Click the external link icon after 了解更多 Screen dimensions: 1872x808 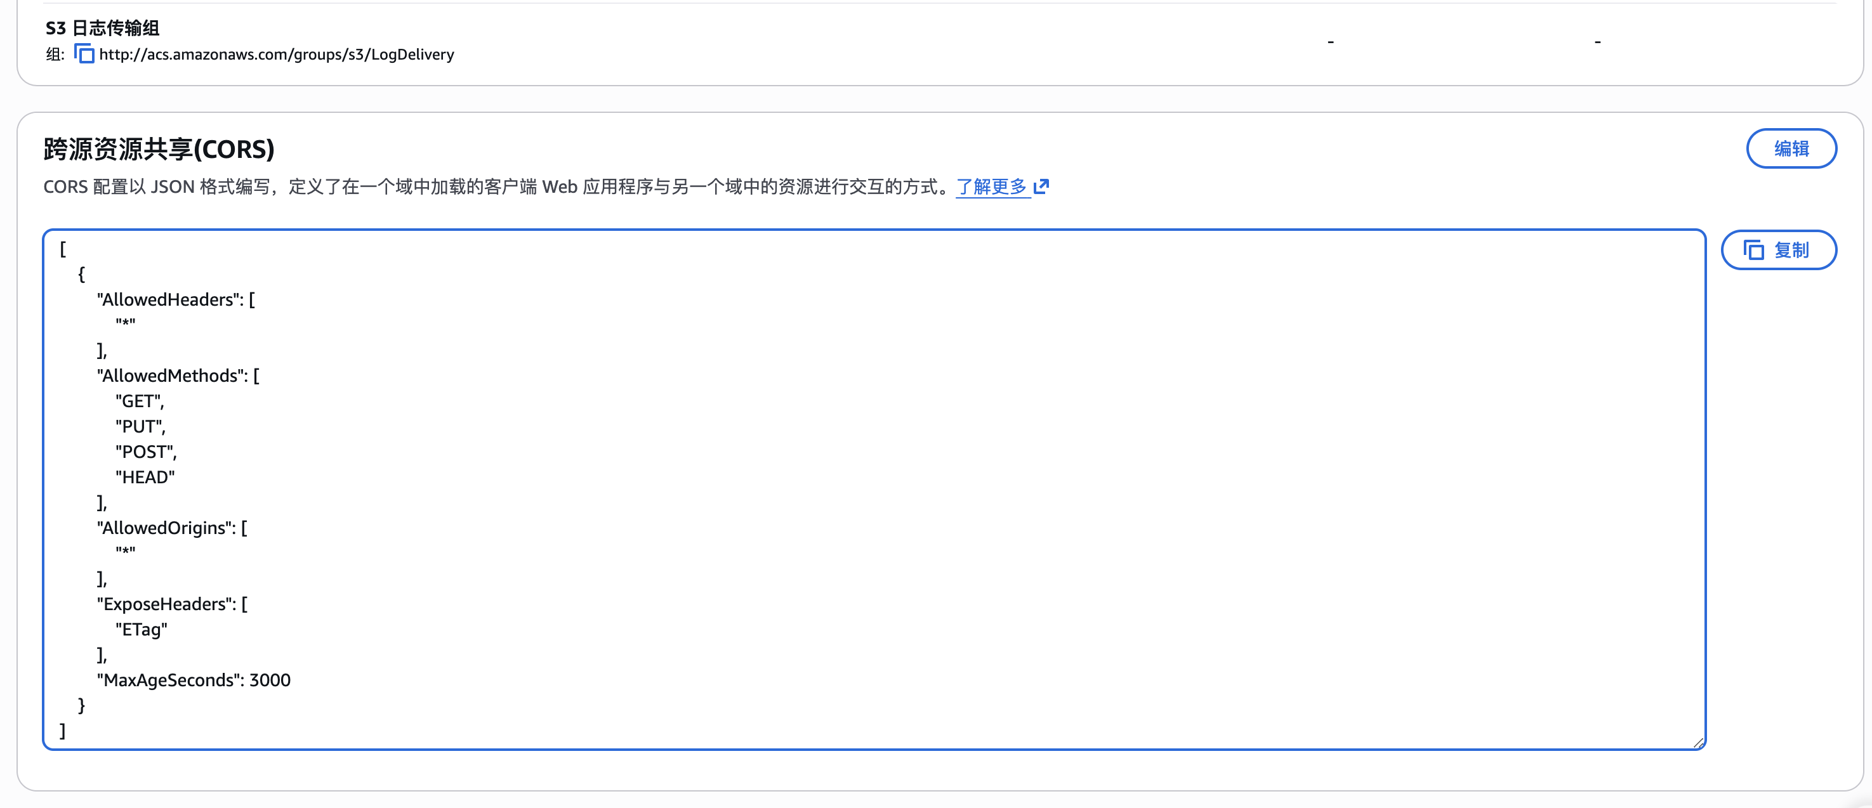pos(1041,186)
